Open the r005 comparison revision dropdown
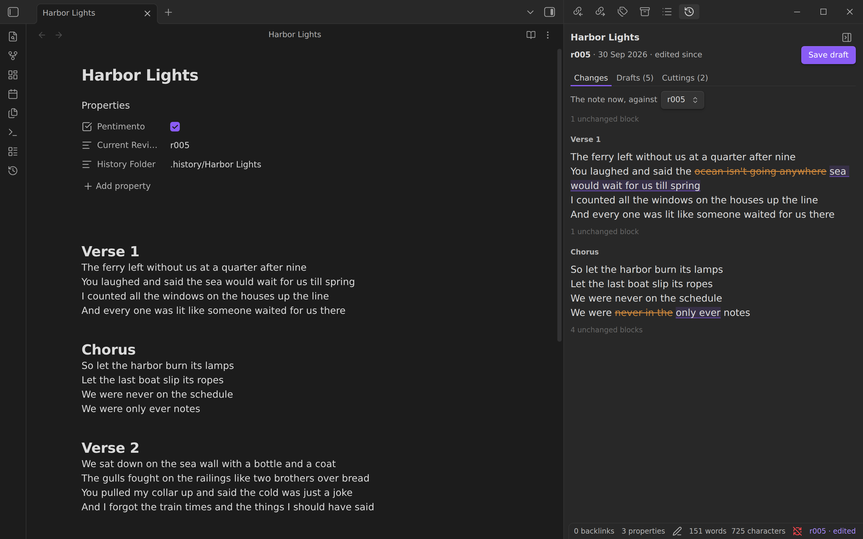This screenshot has width=863, height=539. 682,100
